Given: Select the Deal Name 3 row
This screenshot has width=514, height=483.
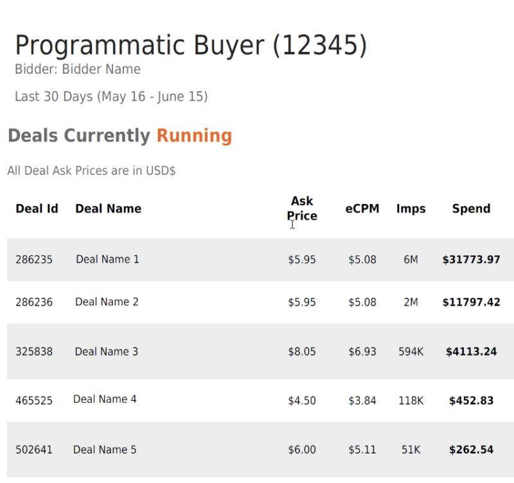Looking at the screenshot, I should pyautogui.click(x=105, y=352).
